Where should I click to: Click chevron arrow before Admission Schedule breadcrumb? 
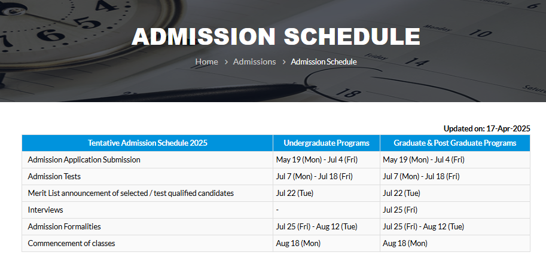pos(284,62)
